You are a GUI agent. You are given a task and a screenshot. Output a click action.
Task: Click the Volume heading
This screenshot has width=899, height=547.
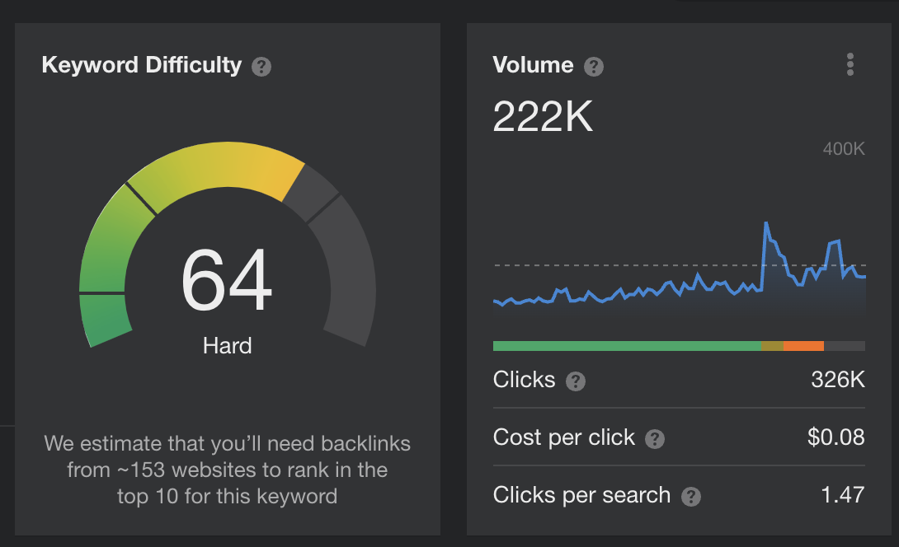pos(533,65)
